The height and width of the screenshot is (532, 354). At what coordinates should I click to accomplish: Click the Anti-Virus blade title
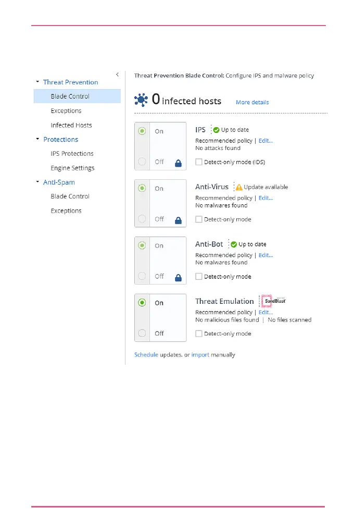[212, 187]
